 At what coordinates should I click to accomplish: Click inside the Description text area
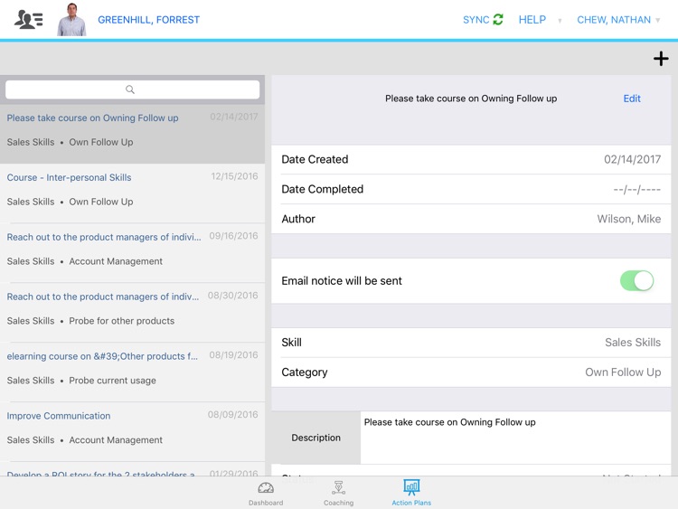point(515,438)
